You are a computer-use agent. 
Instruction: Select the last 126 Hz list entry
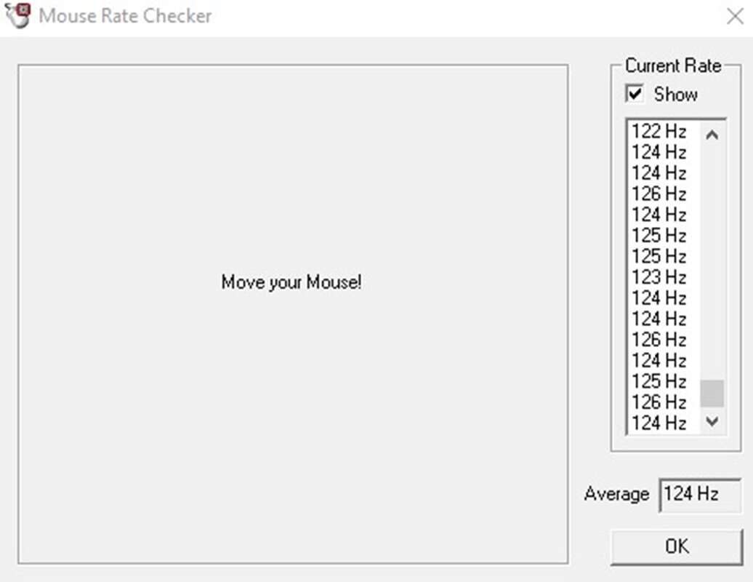point(659,402)
